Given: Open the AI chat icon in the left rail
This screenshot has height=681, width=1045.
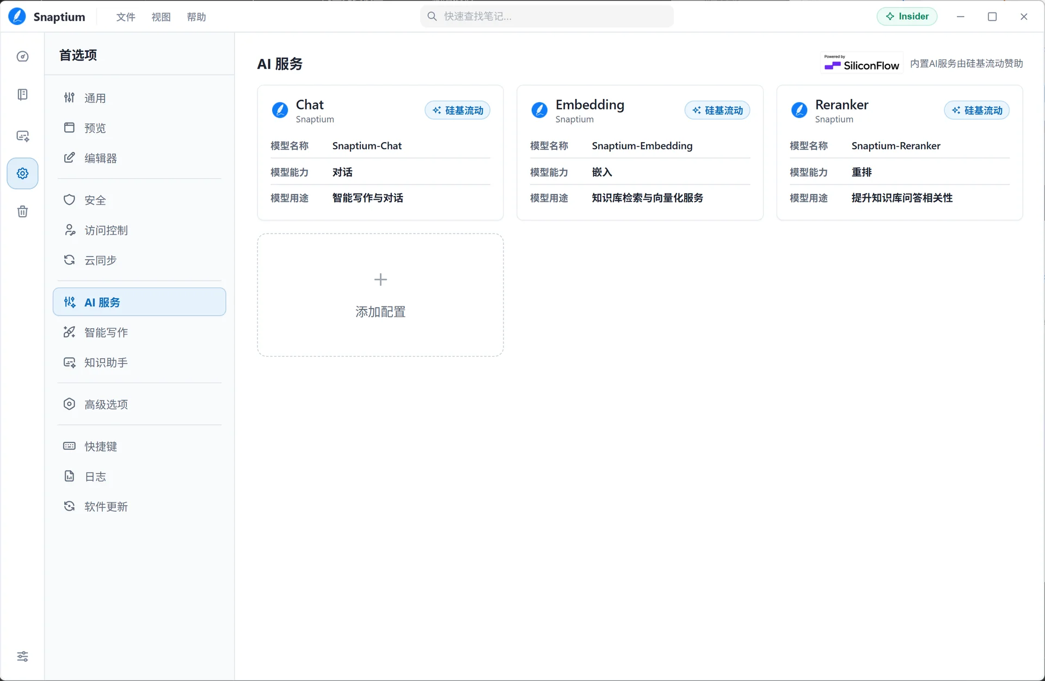Looking at the screenshot, I should pyautogui.click(x=22, y=136).
